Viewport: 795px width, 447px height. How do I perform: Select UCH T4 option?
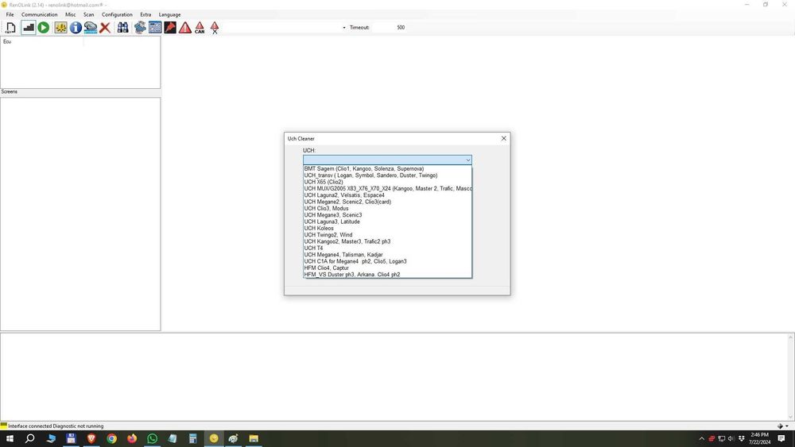point(387,248)
